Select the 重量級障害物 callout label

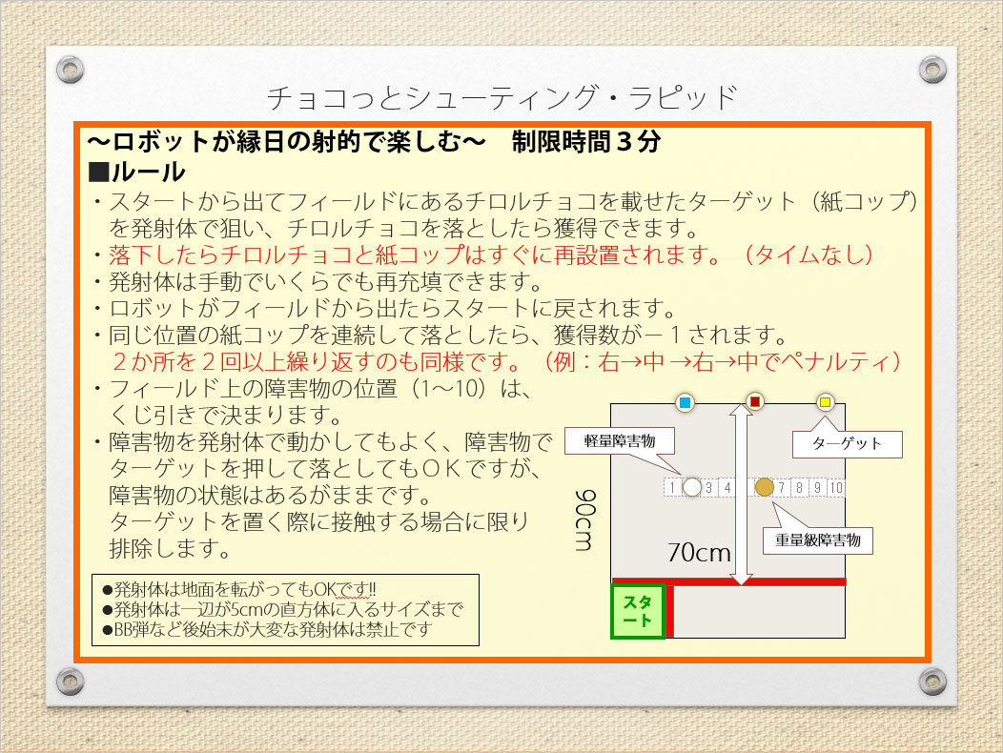[x=818, y=540]
